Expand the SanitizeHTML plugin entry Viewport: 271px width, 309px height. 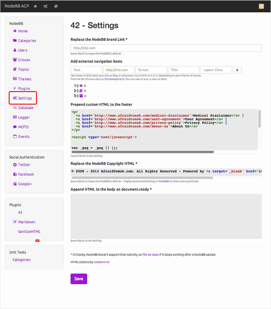29,232
